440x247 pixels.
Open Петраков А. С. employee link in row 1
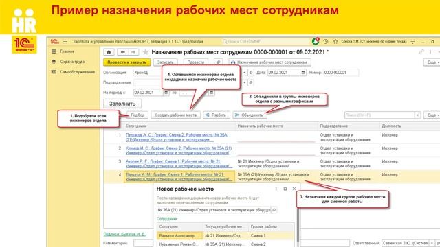(x=177, y=137)
